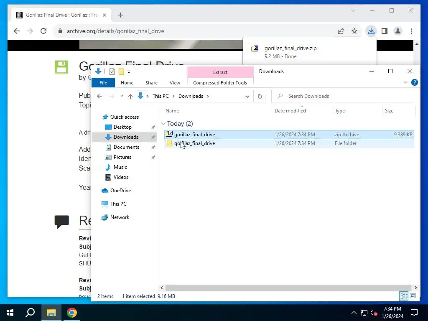Open Videos in navigation pane
This screenshot has height=321, width=428.
click(121, 177)
